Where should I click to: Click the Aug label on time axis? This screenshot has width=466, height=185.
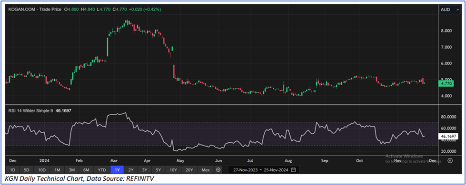[288, 161]
